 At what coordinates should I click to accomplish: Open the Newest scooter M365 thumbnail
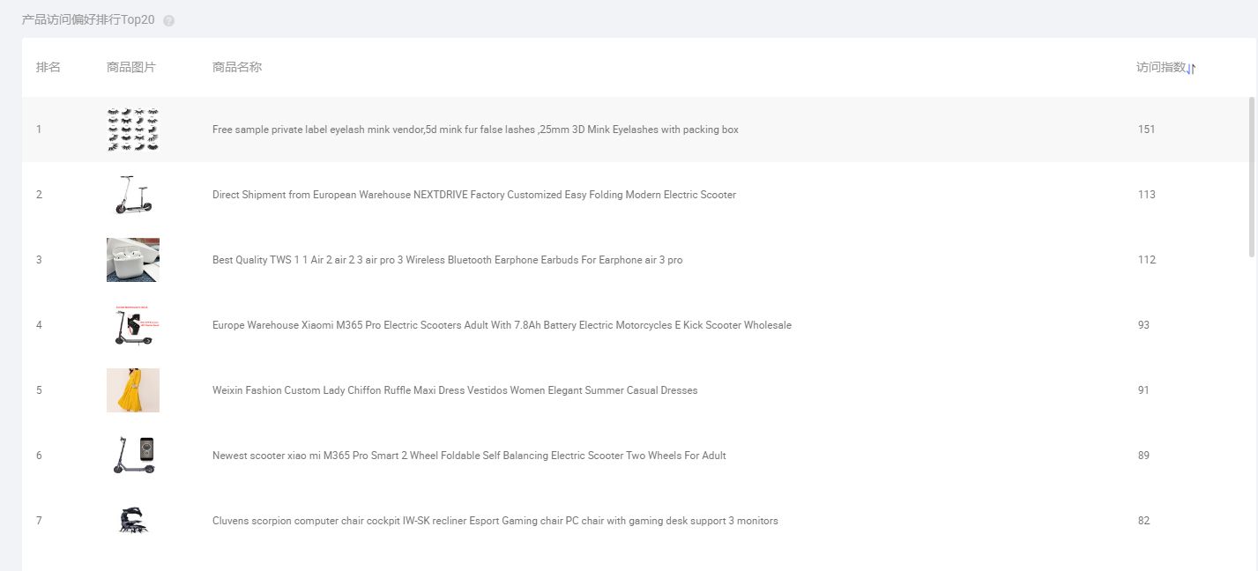[133, 456]
